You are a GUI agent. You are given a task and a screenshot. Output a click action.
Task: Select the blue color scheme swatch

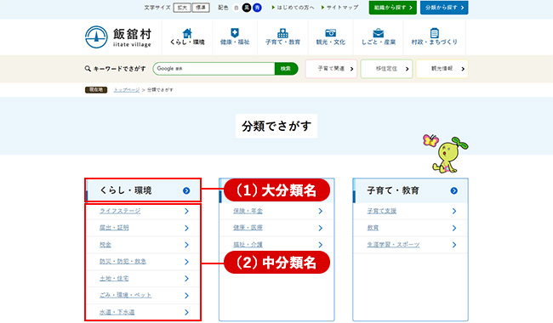[258, 8]
